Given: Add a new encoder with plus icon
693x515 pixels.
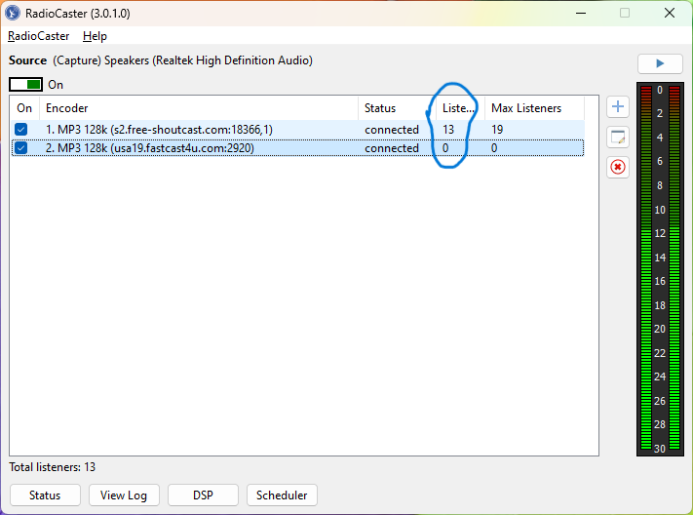Looking at the screenshot, I should click(618, 106).
